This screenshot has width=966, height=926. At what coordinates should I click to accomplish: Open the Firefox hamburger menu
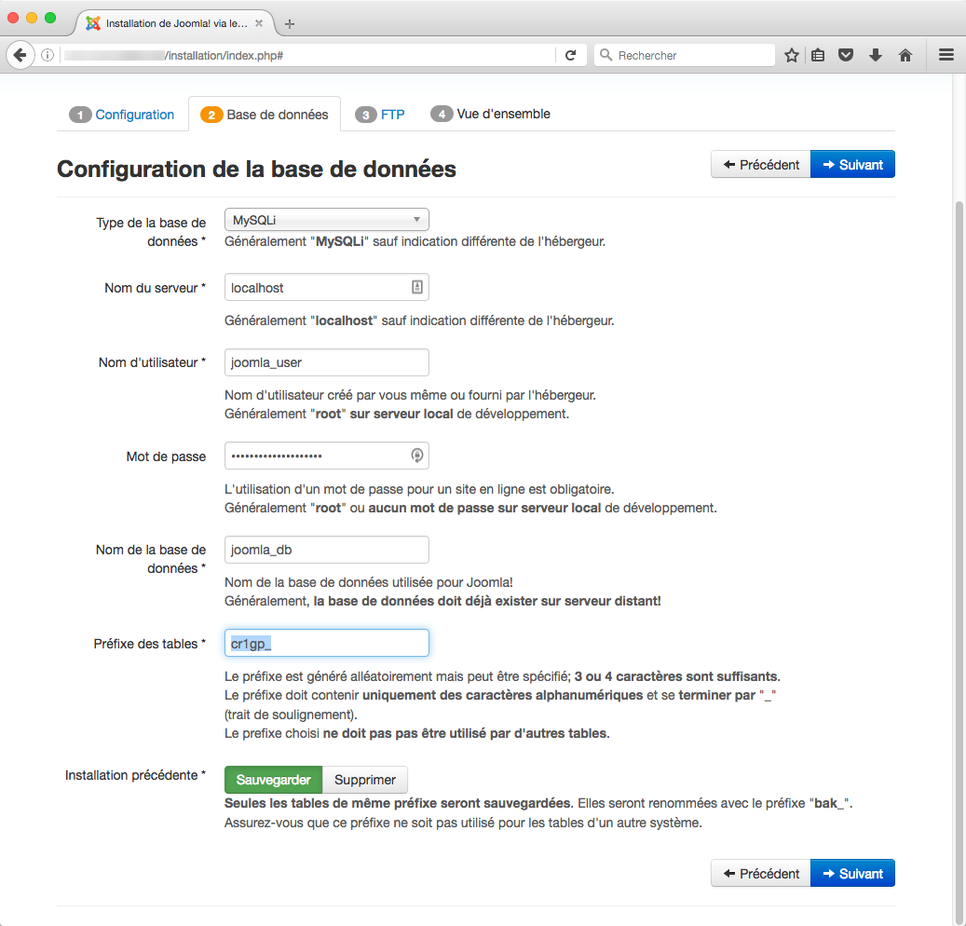point(946,56)
